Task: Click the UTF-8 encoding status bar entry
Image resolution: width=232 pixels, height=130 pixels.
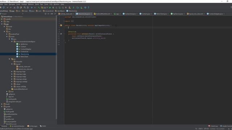Action: click(x=206, y=129)
